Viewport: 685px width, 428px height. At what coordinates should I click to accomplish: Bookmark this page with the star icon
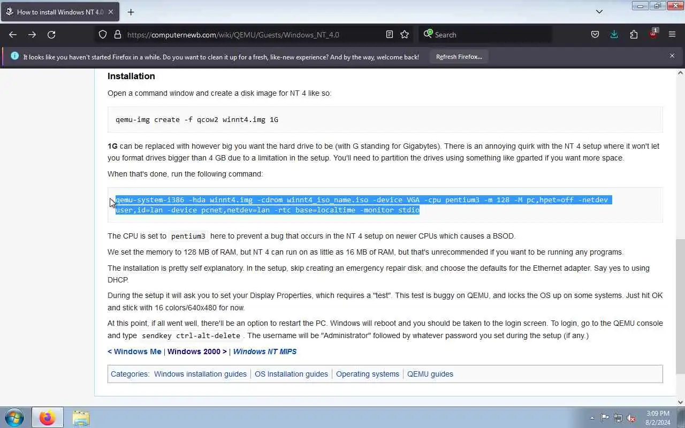click(x=405, y=34)
